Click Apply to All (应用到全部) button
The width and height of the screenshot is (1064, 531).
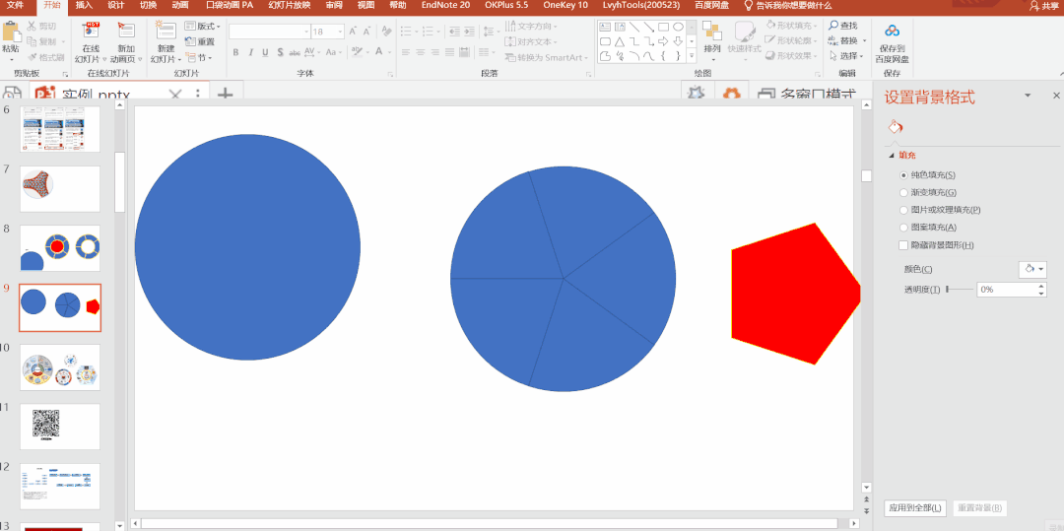pyautogui.click(x=915, y=507)
